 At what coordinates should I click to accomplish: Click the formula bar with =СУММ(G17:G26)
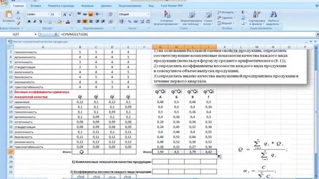(187, 34)
